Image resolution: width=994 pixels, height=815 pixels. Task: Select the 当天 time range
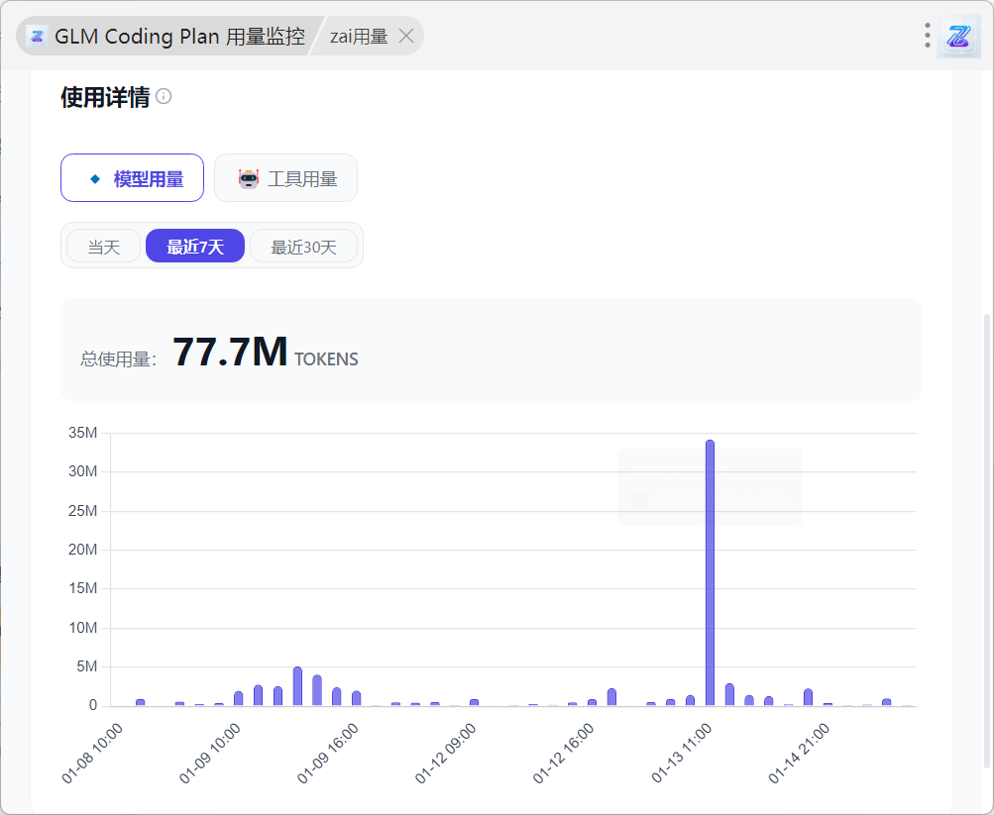click(103, 247)
